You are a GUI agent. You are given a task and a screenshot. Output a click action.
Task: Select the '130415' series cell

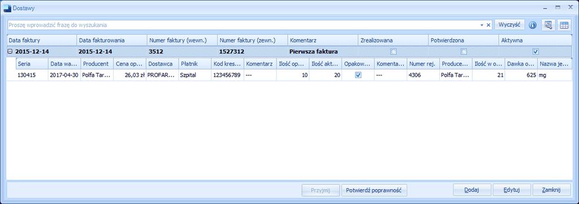click(32, 75)
